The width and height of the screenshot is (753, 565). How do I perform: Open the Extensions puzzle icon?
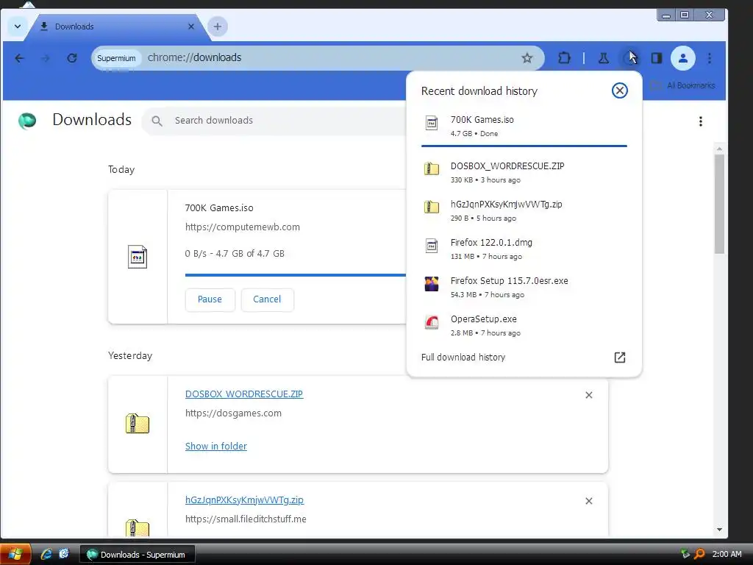click(x=564, y=58)
